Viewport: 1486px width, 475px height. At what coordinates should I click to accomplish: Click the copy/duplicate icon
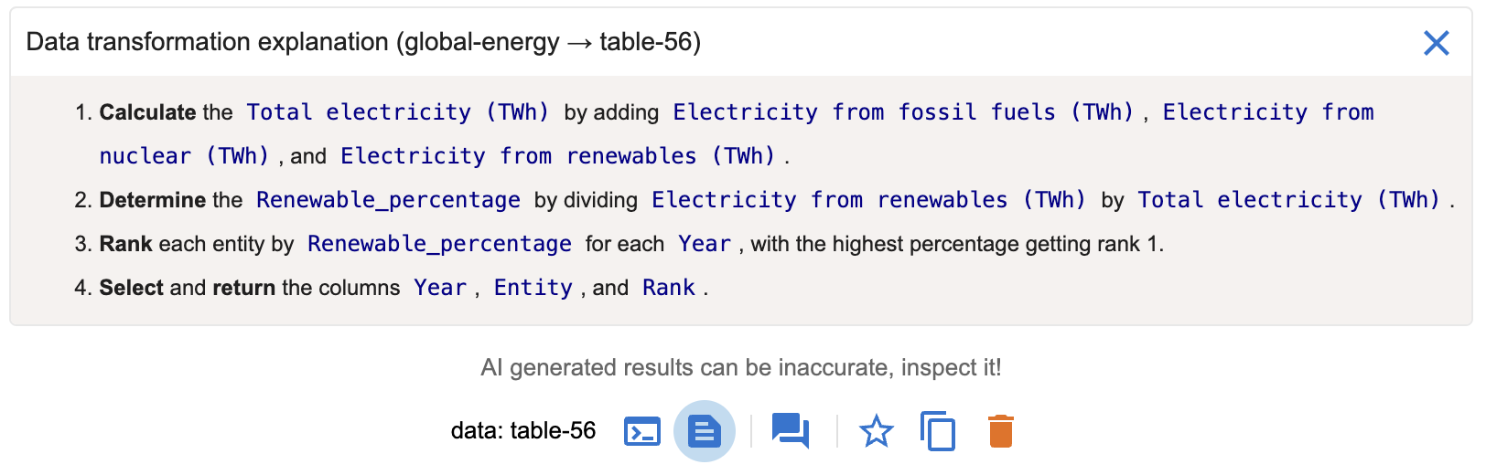click(x=938, y=431)
